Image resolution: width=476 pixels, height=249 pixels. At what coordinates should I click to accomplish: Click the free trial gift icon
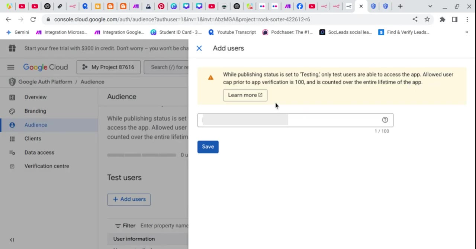point(12,48)
